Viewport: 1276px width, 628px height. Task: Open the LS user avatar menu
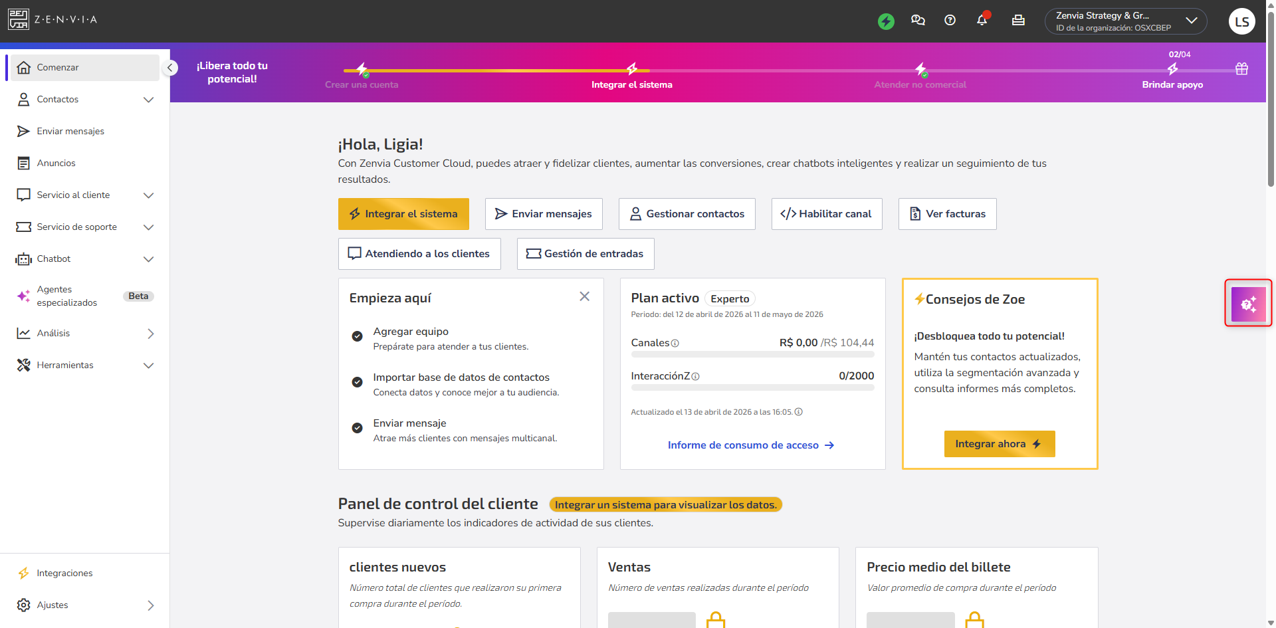(1241, 21)
